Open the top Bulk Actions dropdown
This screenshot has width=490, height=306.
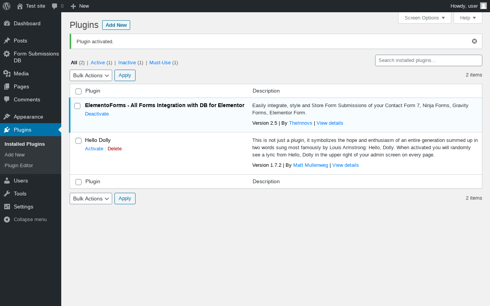click(91, 75)
